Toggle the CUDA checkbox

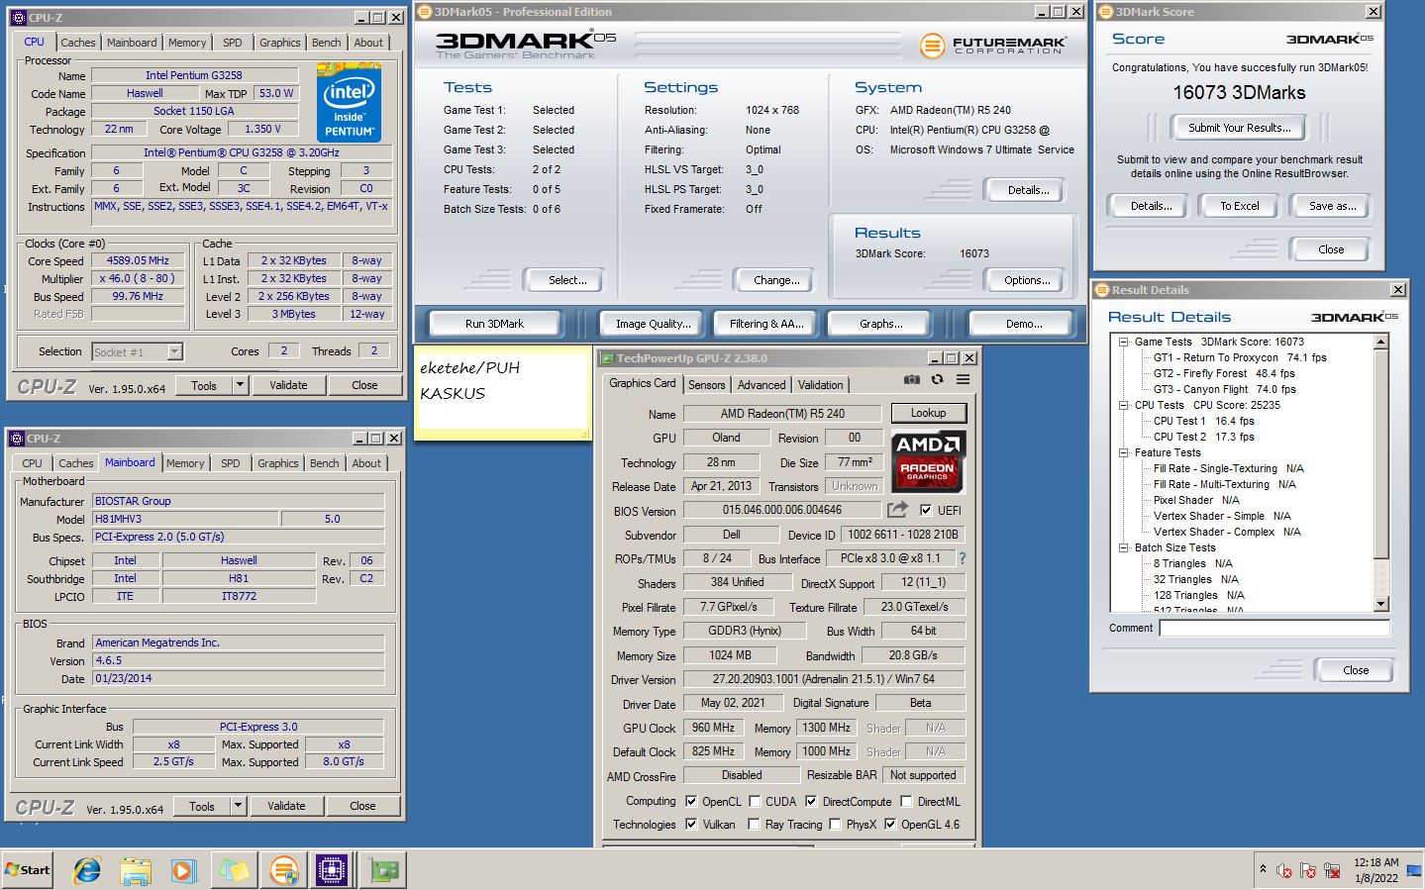coord(755,801)
